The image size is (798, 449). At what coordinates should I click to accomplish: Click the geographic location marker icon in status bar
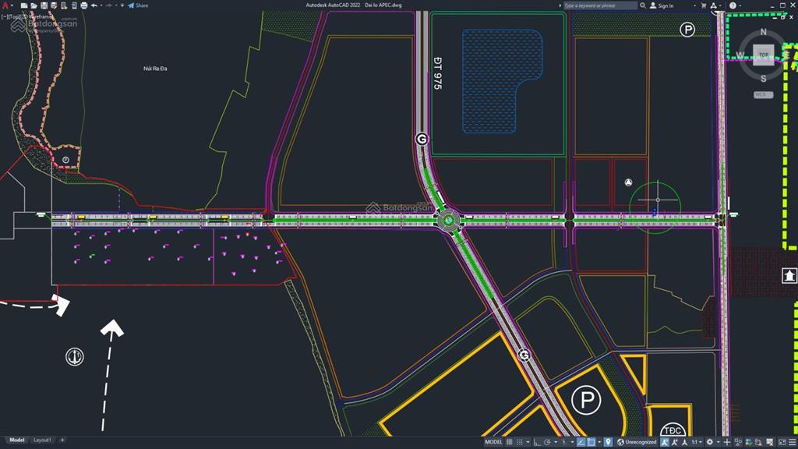coord(608,442)
